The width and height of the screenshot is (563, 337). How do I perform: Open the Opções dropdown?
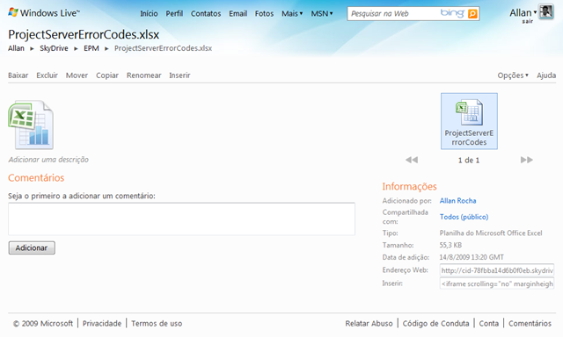point(513,75)
